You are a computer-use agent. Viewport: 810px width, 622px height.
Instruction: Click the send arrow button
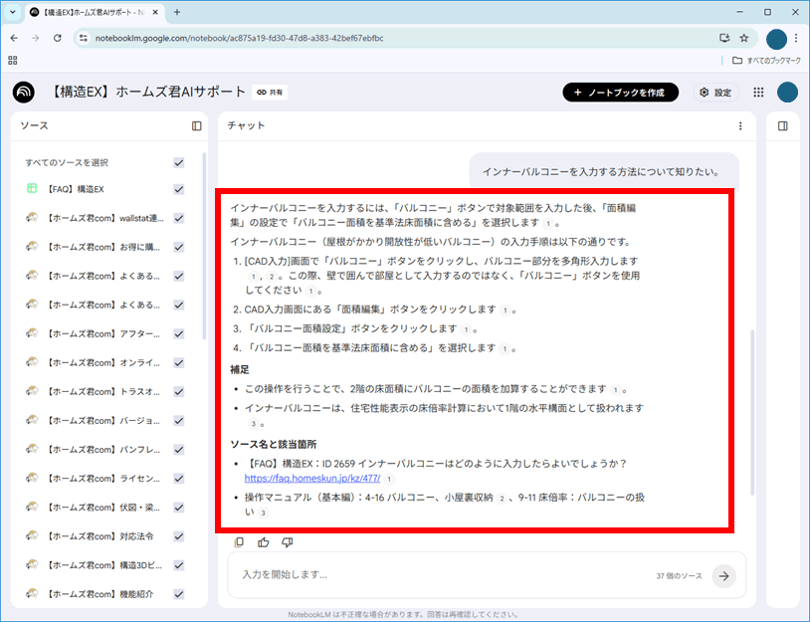coord(723,575)
